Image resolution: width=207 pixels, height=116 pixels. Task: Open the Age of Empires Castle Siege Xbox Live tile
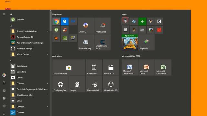pyautogui.click(x=130, y=42)
